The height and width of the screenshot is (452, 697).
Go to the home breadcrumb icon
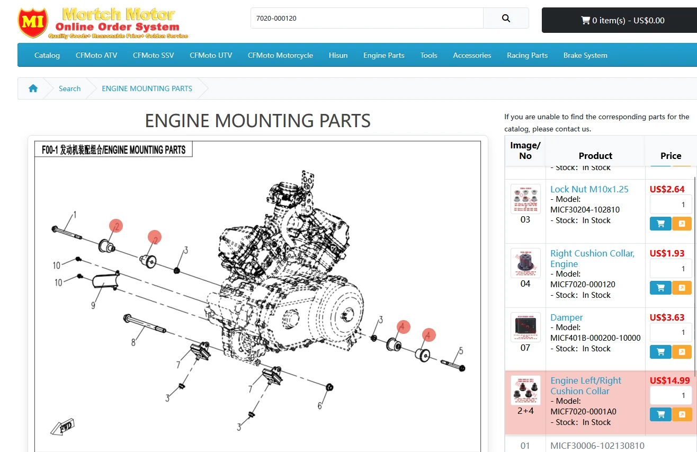point(33,88)
